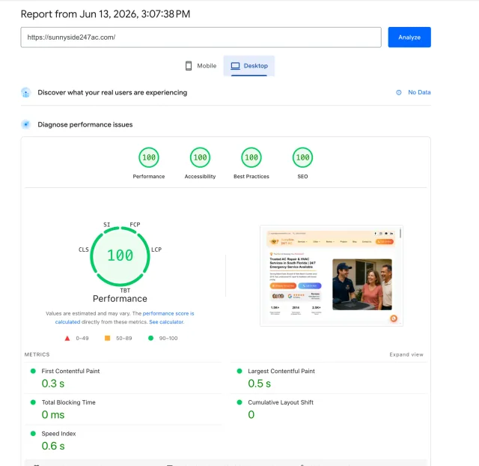The height and width of the screenshot is (466, 479).
Task: Click the Total Blocking Time metric label
Action: (x=68, y=402)
